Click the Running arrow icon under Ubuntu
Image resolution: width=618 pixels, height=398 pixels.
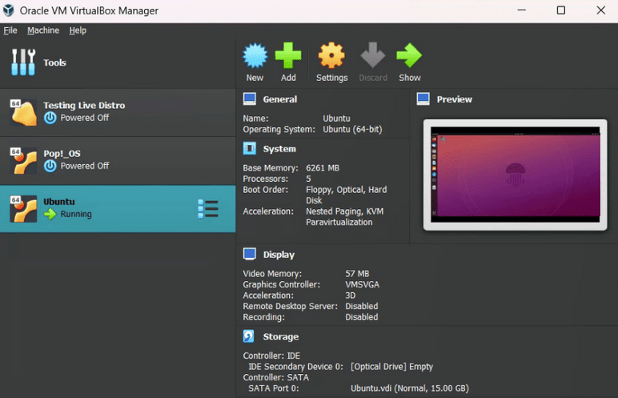(50, 214)
